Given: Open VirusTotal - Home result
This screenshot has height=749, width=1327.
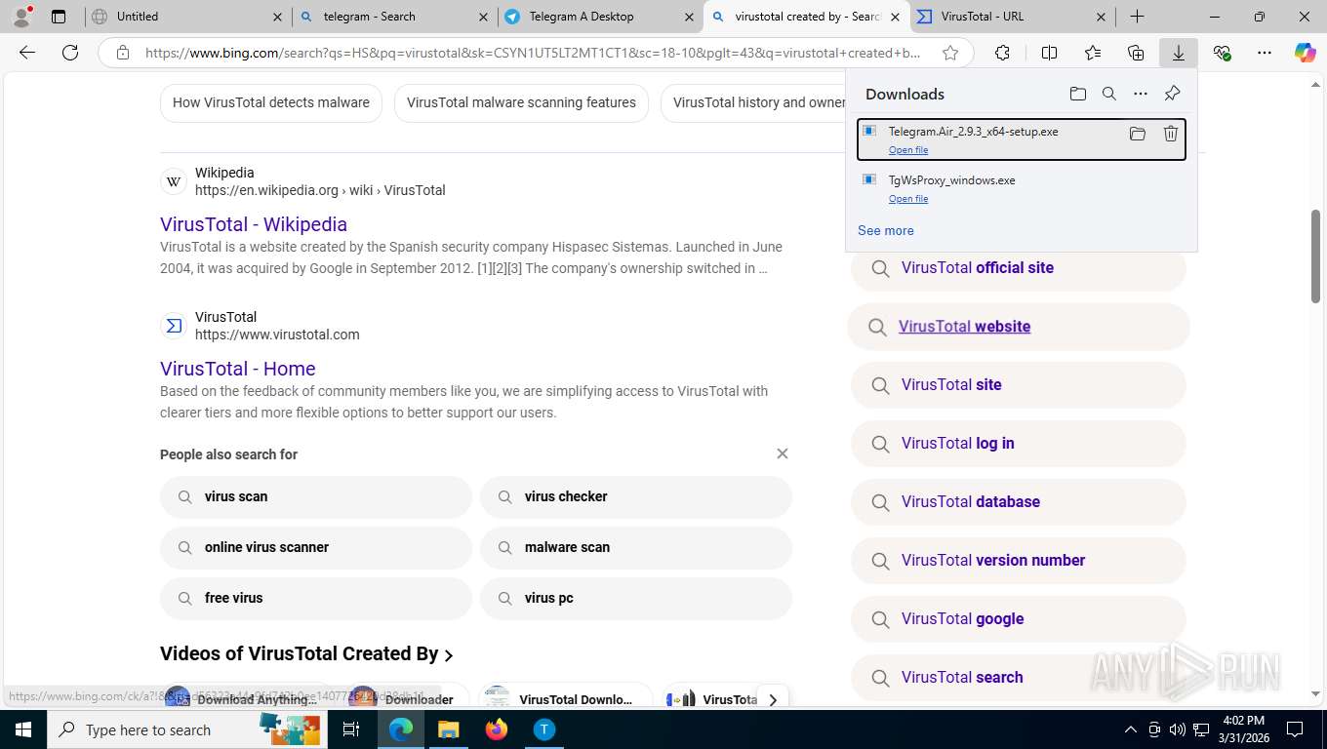Looking at the screenshot, I should [x=238, y=369].
